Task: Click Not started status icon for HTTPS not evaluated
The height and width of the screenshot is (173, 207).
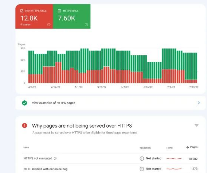Action: pos(142,158)
